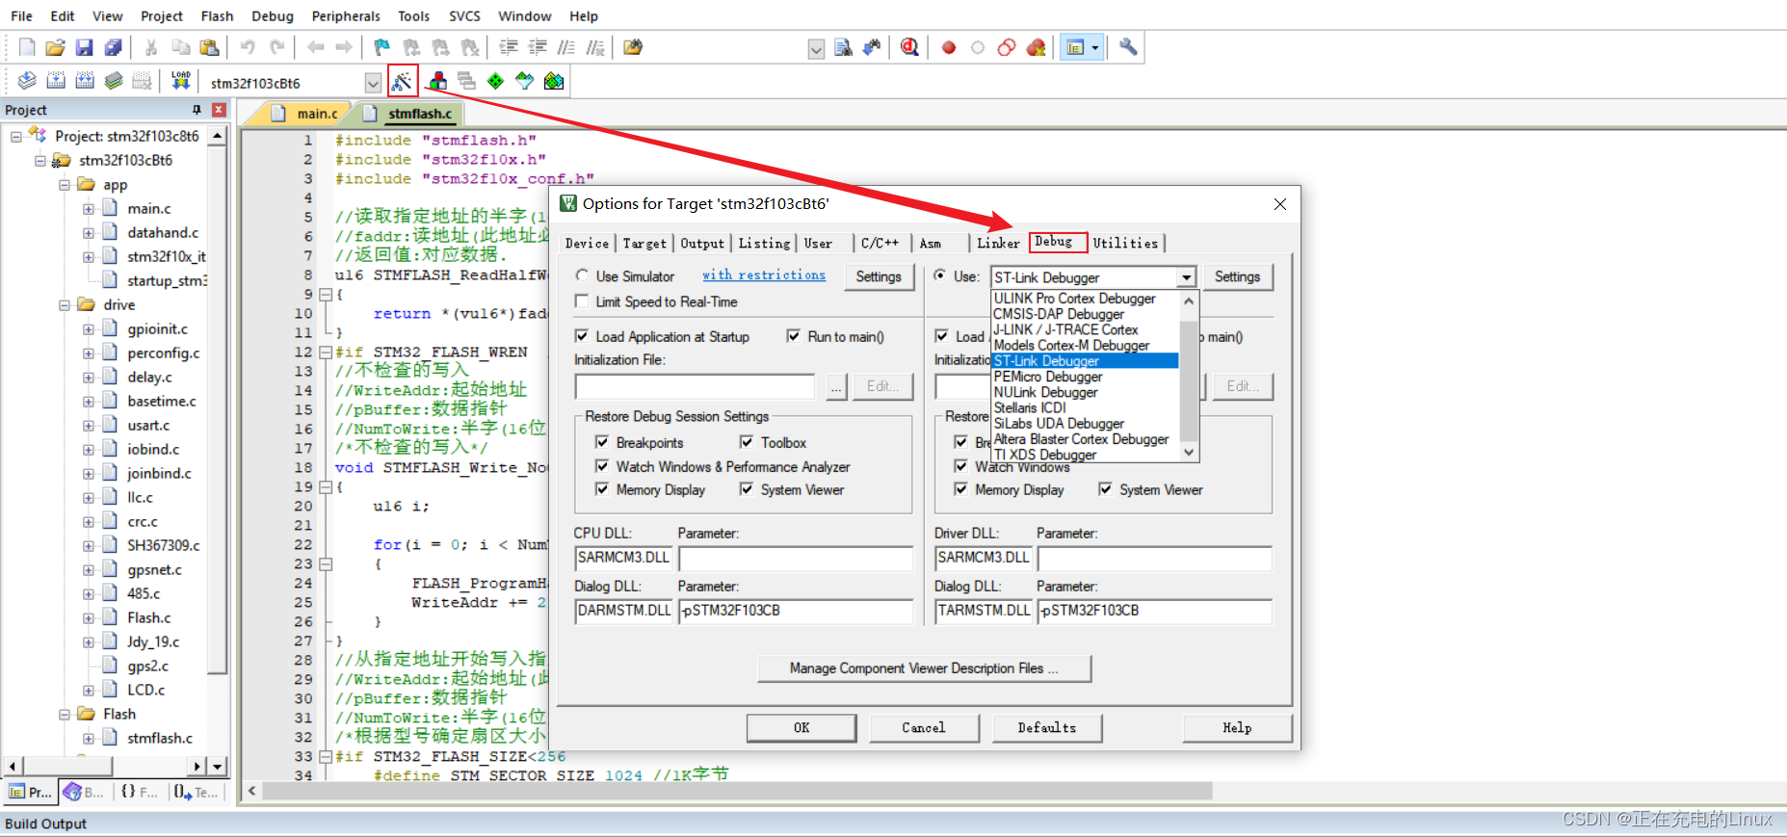Click the Batch Build icon
The height and width of the screenshot is (837, 1787).
click(114, 81)
